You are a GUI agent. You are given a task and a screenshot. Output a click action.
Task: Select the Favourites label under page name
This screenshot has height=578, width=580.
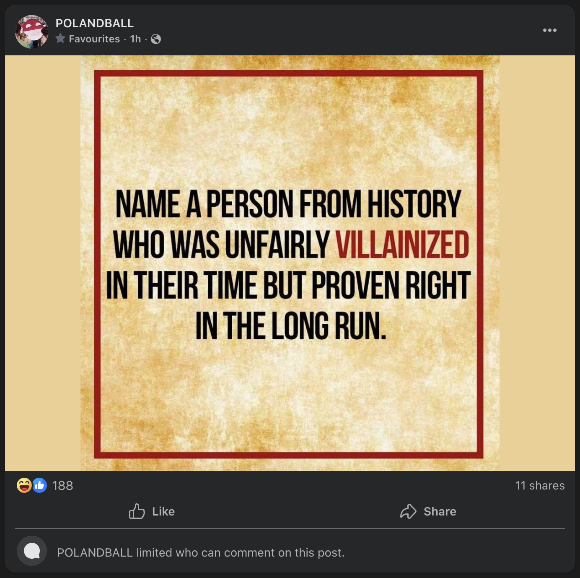tap(94, 39)
